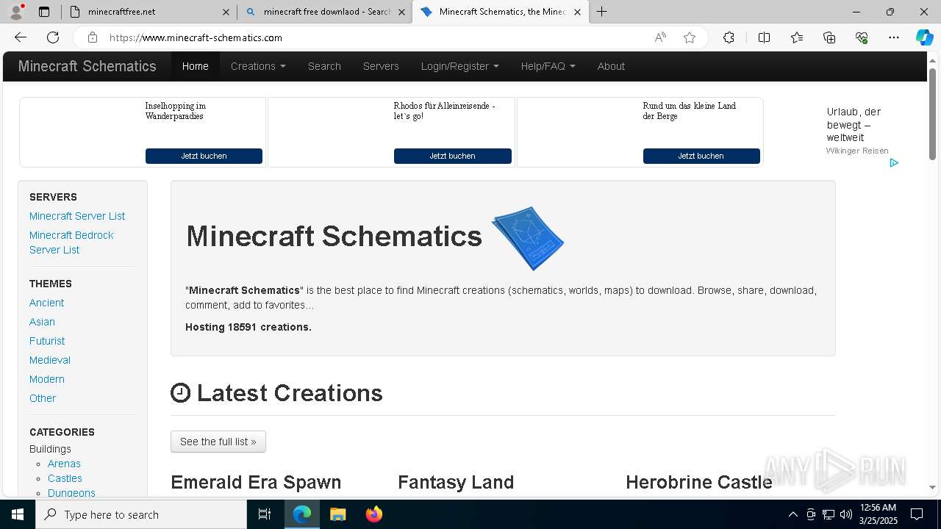Image resolution: width=941 pixels, height=529 pixels.
Task: Click the AdChoices icon on ad
Action: 894,162
